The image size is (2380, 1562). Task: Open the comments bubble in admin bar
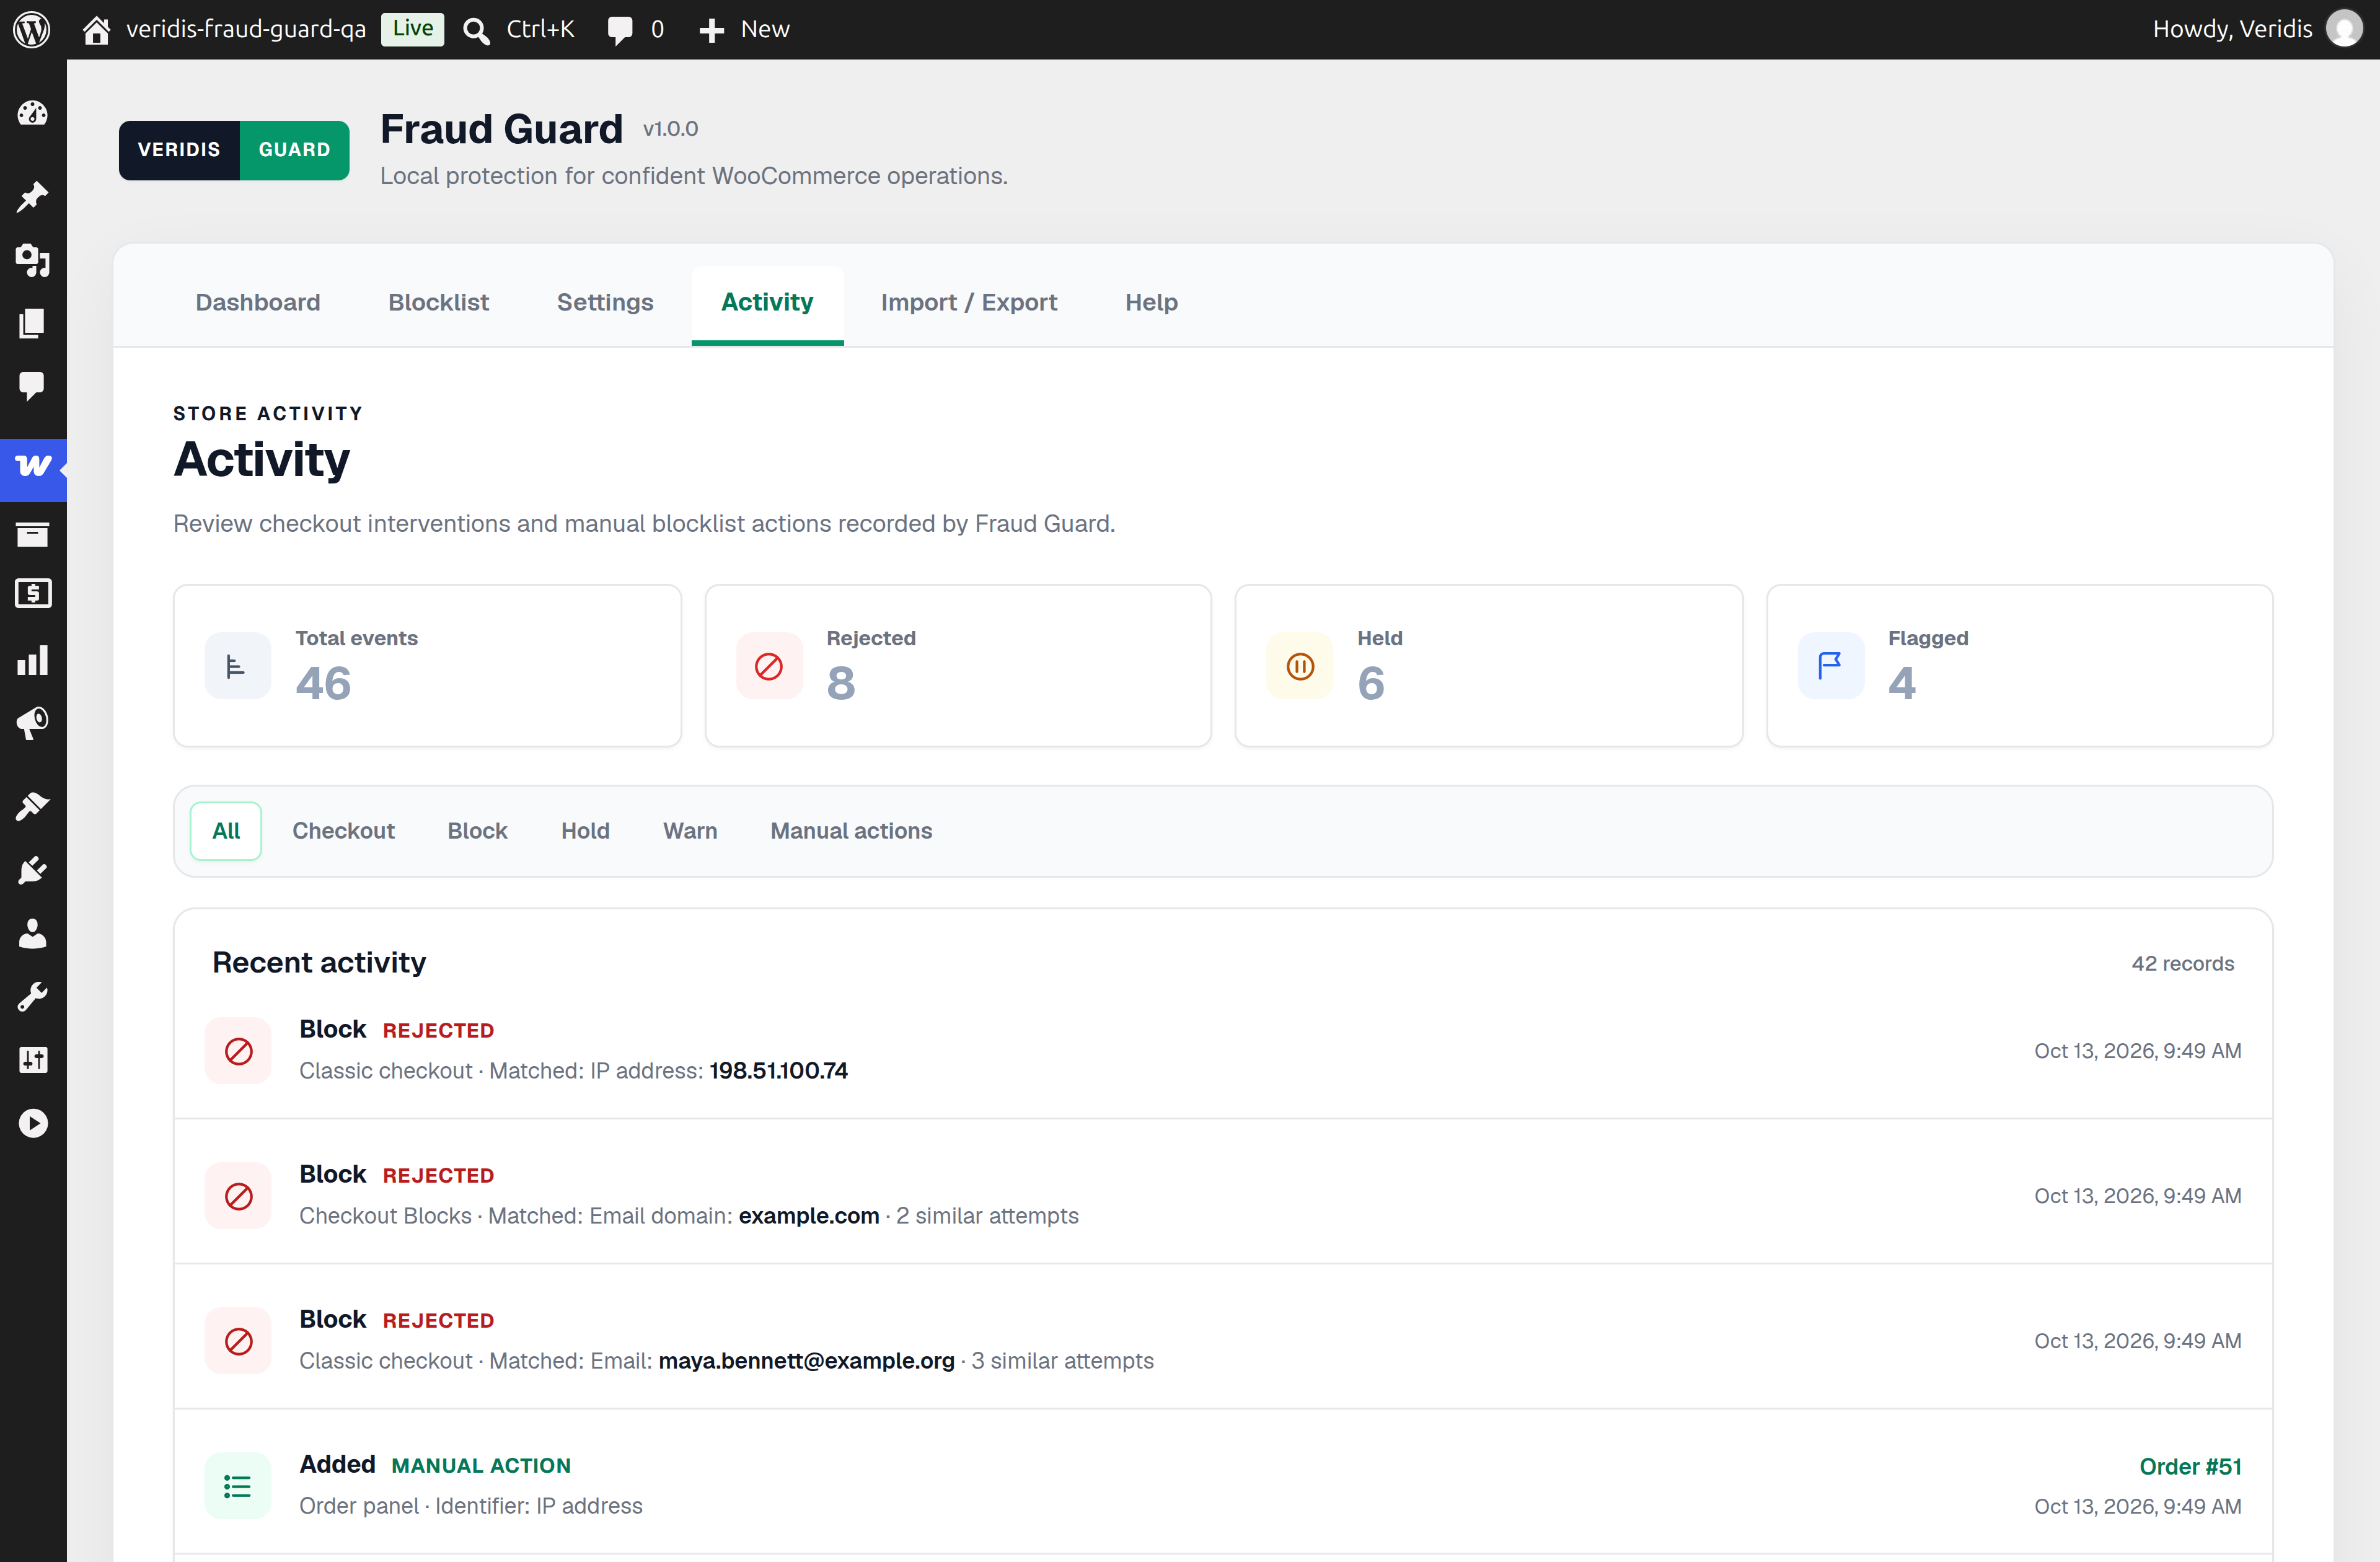(620, 30)
